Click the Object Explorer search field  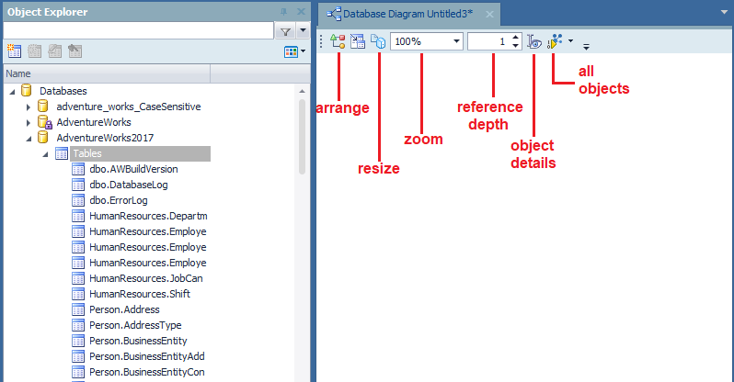138,31
